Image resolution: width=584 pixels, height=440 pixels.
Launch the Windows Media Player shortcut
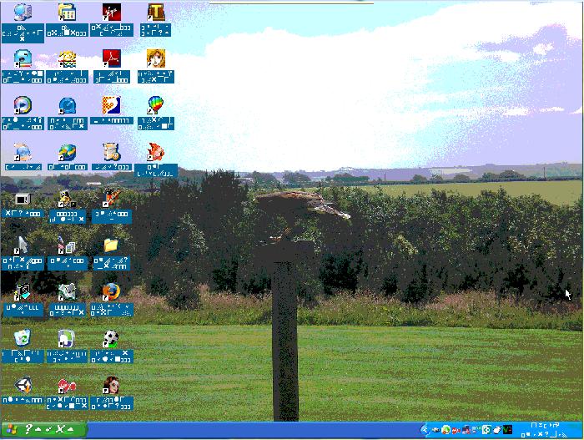(x=23, y=105)
